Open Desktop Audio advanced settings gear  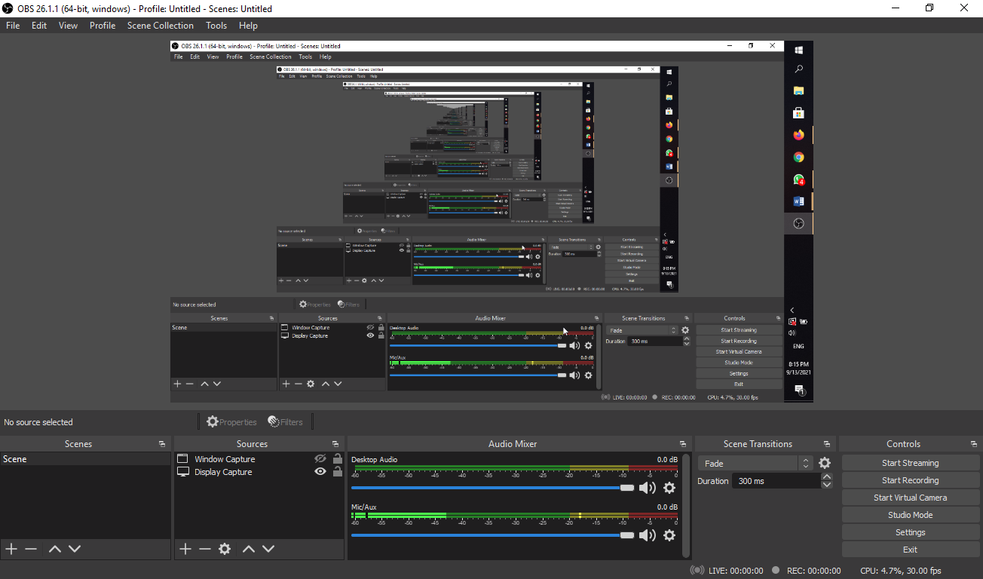click(x=669, y=488)
